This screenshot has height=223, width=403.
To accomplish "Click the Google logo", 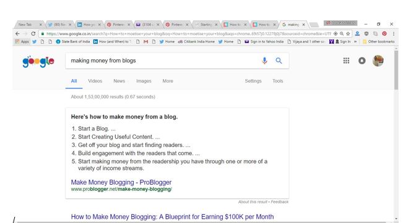I will 38,61.
